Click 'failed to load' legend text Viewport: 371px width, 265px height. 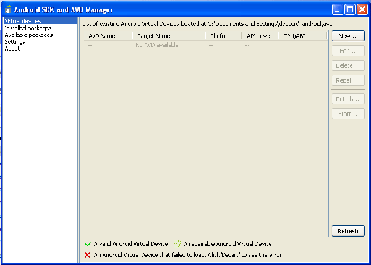tap(189, 255)
